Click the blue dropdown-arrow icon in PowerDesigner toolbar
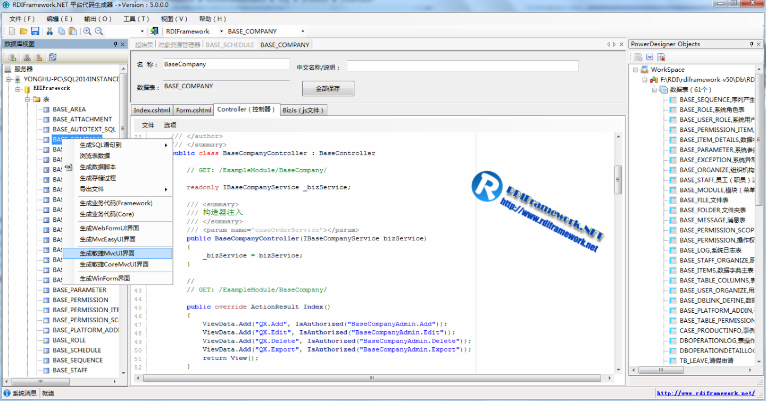 coord(650,57)
